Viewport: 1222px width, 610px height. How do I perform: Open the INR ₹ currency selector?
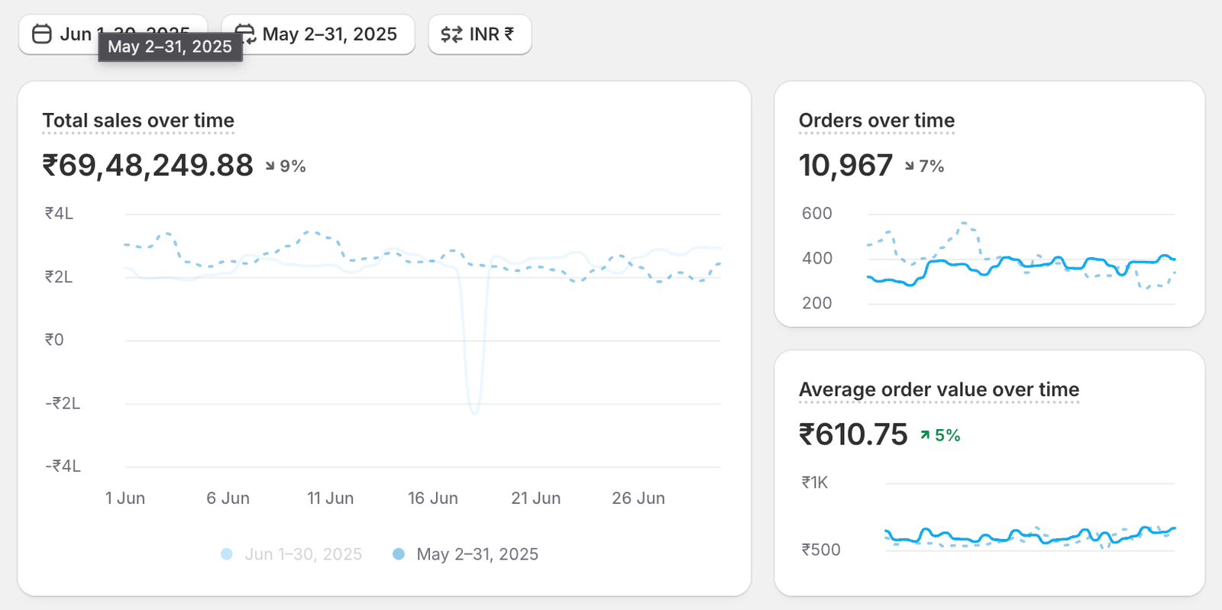[480, 34]
